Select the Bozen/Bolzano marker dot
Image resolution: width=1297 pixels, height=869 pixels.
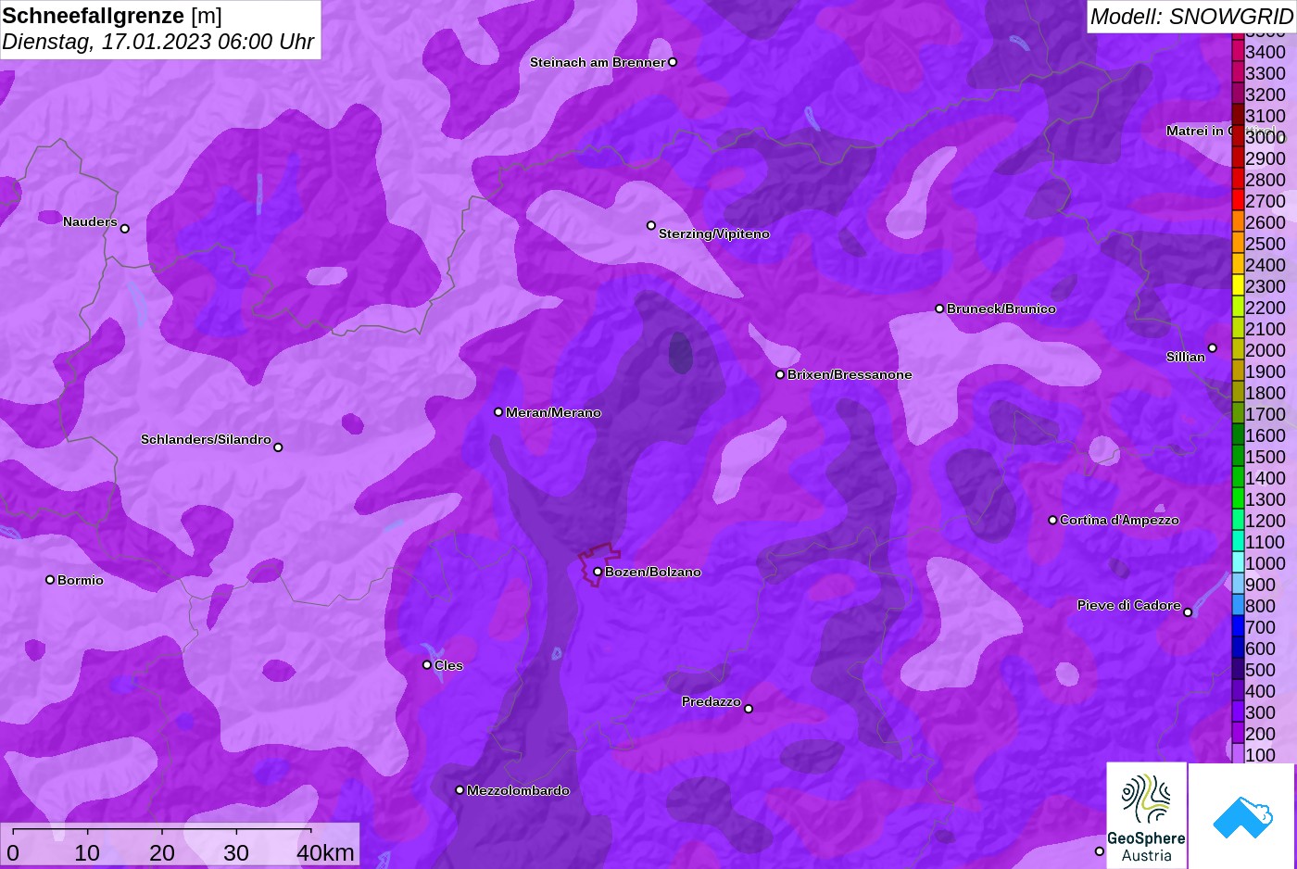[x=598, y=572]
